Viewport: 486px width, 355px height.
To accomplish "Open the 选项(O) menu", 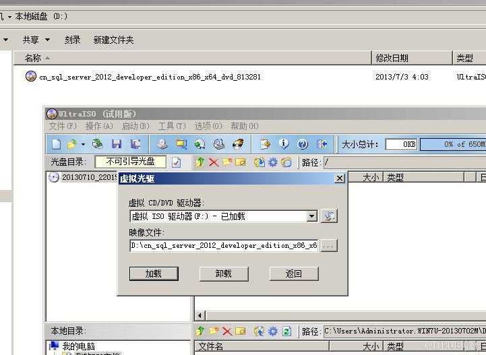I will click(x=208, y=126).
